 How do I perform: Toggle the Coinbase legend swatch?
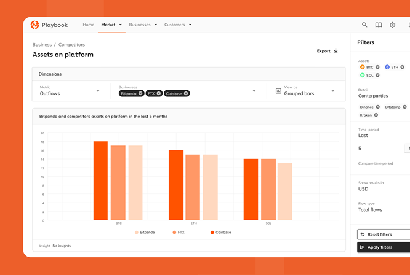click(212, 232)
